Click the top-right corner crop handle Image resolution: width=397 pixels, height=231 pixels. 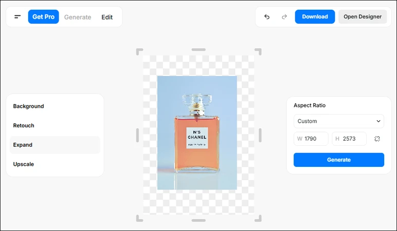[x=258, y=51]
